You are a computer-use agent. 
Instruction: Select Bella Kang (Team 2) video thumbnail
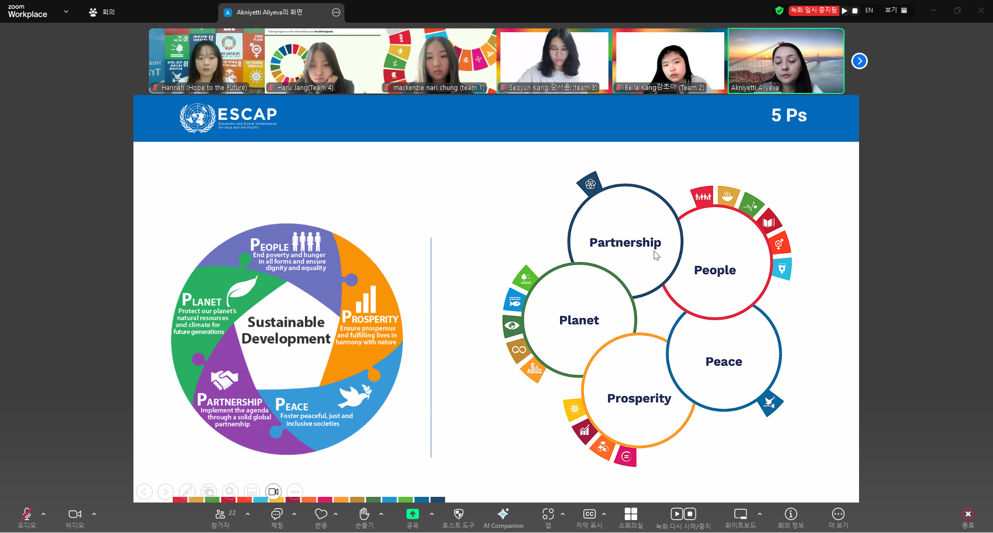point(670,61)
